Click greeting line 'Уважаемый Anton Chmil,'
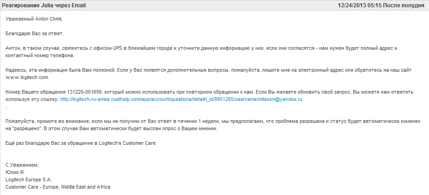The height and width of the screenshot is (195, 429). [34, 19]
